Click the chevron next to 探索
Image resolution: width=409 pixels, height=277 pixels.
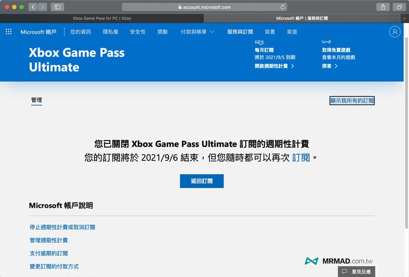coord(336,66)
